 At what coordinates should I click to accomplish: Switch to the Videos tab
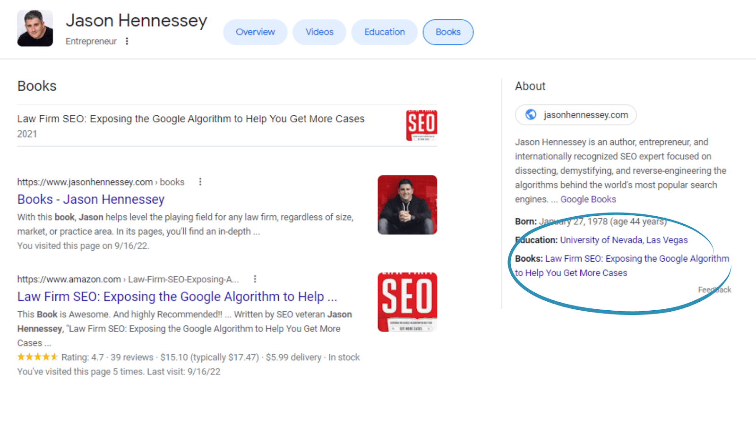[x=319, y=32]
